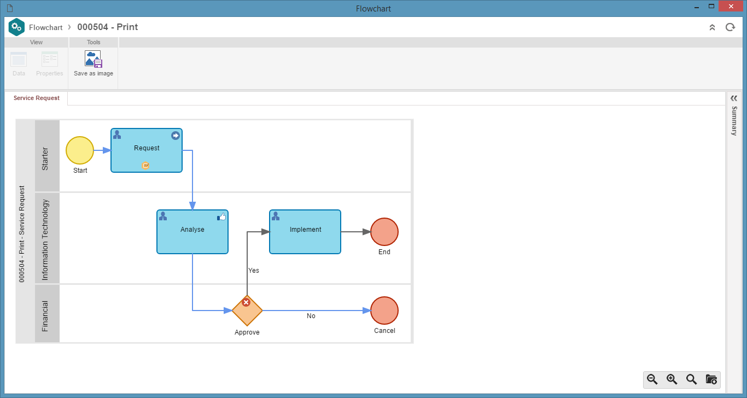This screenshot has height=398, width=747.
Task: Click the Flowchart breadcrumb link
Action: tap(46, 27)
